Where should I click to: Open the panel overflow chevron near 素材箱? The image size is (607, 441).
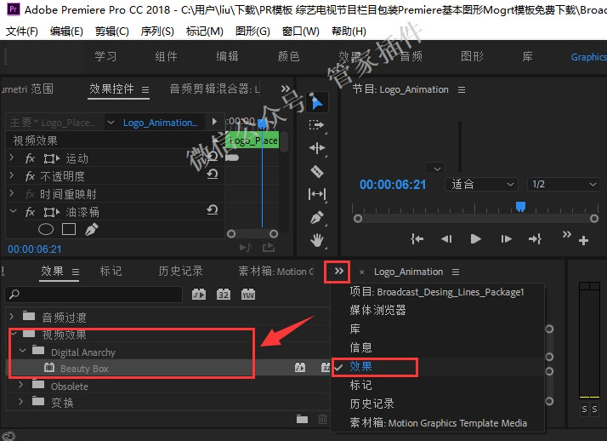click(338, 271)
